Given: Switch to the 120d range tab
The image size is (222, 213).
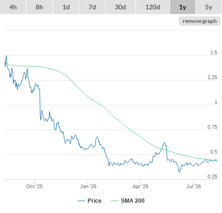Looking at the screenshot, I should tap(153, 7).
